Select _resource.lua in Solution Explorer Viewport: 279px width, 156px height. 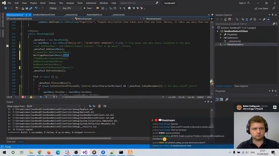(x=234, y=41)
